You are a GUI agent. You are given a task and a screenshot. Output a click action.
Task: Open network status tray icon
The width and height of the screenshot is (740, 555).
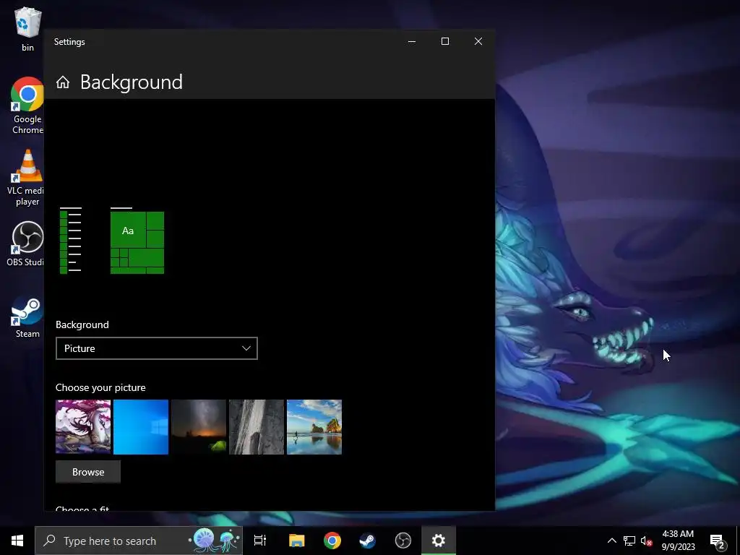[629, 541]
